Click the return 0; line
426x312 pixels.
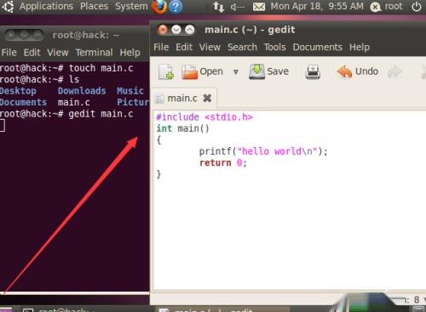[x=223, y=162]
